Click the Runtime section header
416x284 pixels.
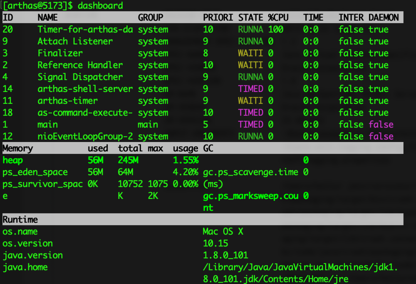(x=20, y=220)
